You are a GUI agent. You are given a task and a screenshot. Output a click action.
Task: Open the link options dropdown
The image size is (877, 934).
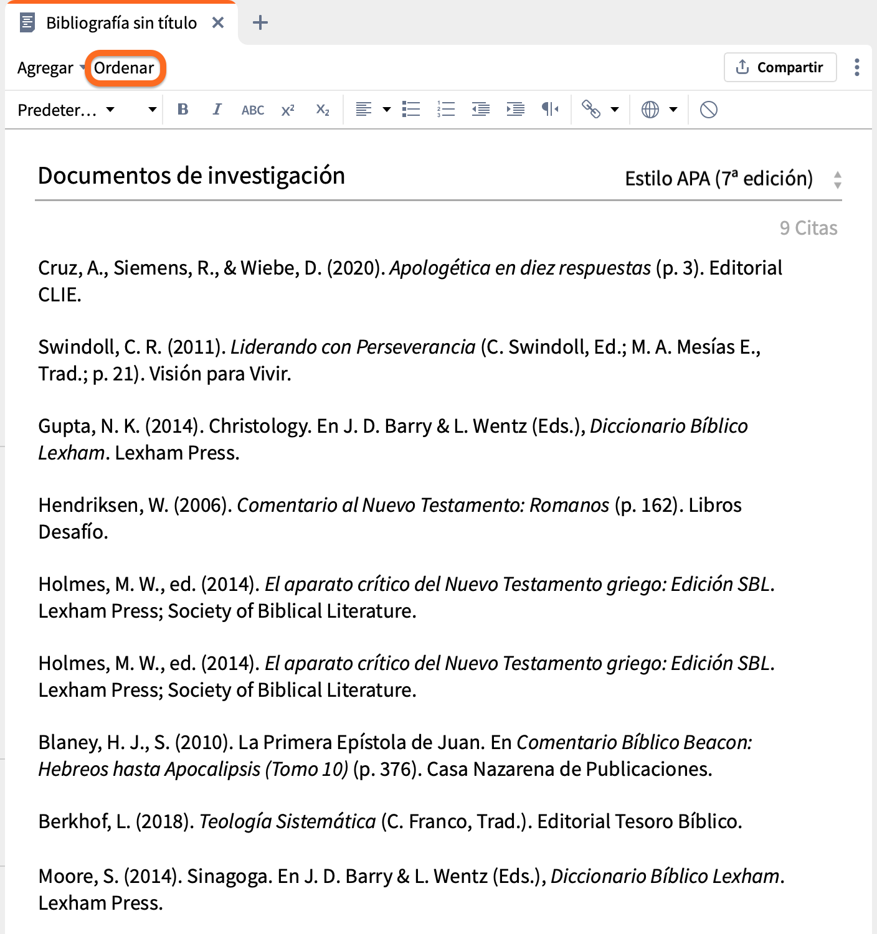[x=615, y=109]
